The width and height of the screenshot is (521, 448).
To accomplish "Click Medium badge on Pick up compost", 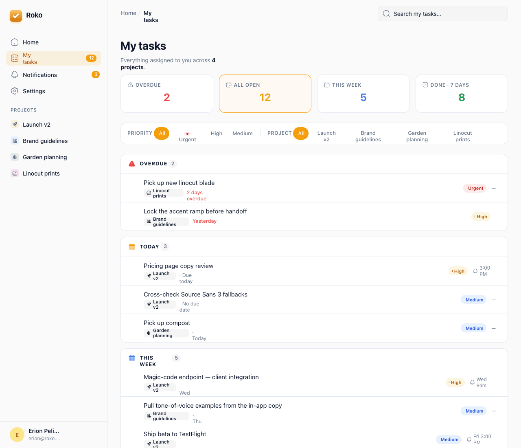I will (474, 328).
